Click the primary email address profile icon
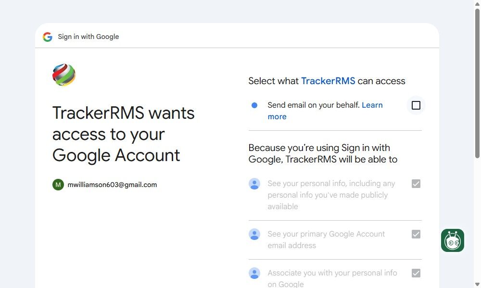 254,234
